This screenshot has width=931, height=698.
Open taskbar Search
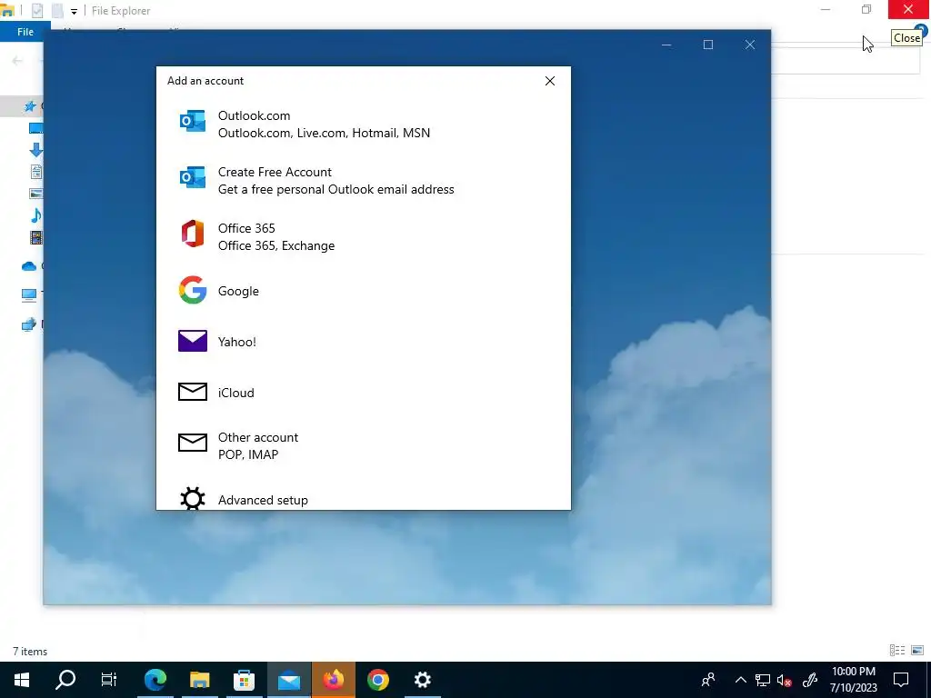(x=65, y=680)
